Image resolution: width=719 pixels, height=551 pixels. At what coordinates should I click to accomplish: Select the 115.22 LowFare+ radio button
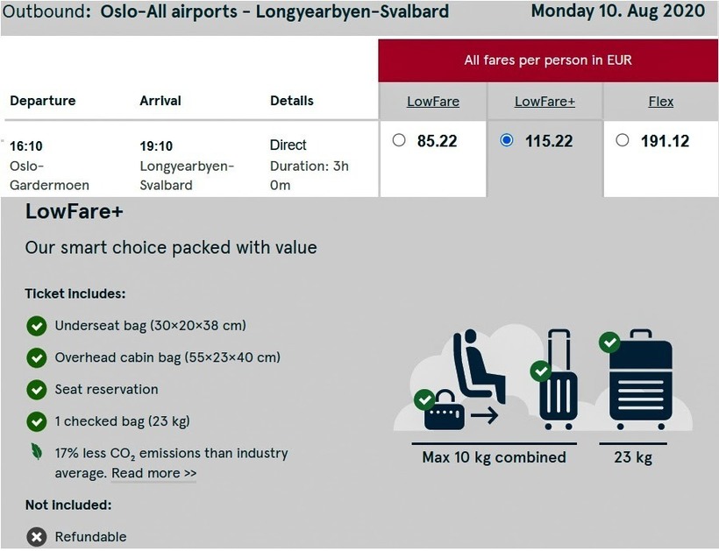click(506, 140)
